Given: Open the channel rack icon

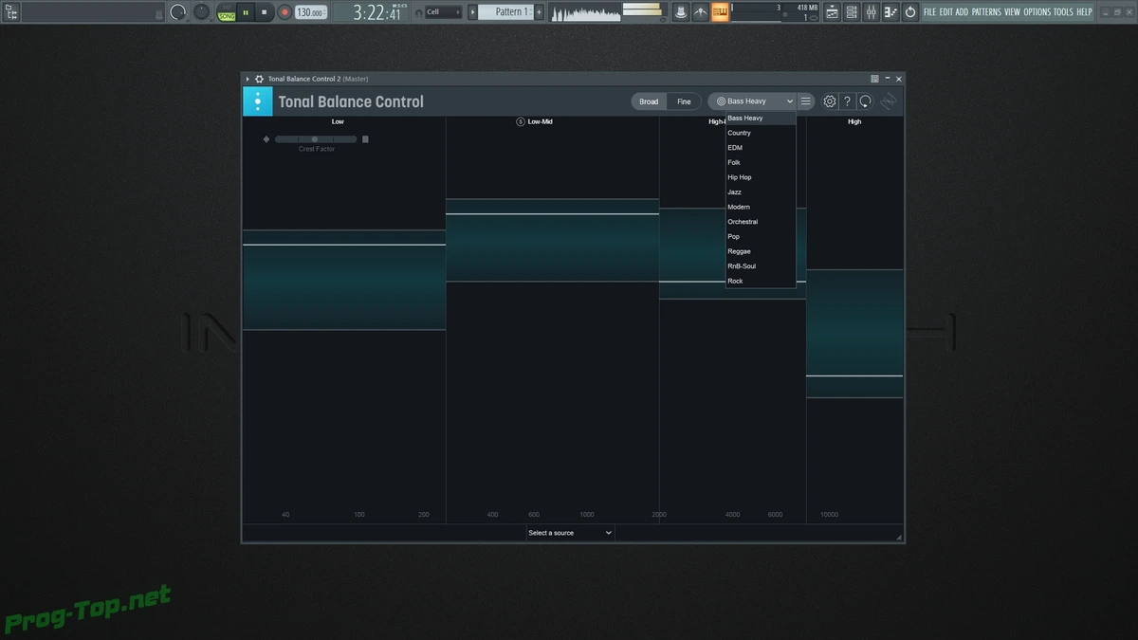Looking at the screenshot, I should pyautogui.click(x=852, y=12).
